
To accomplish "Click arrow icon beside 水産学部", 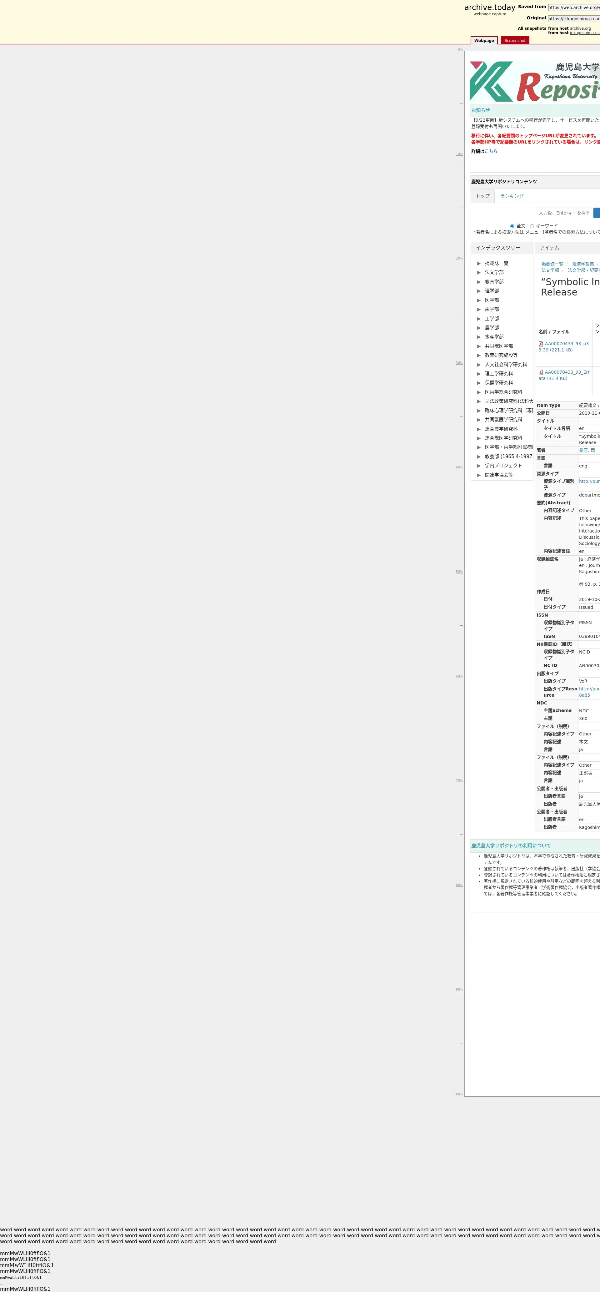I will point(479,337).
